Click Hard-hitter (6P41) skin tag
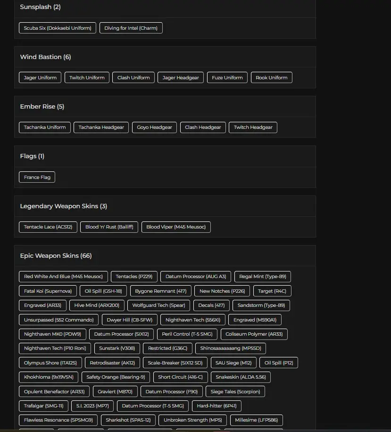The width and height of the screenshot is (391, 432). click(217, 406)
